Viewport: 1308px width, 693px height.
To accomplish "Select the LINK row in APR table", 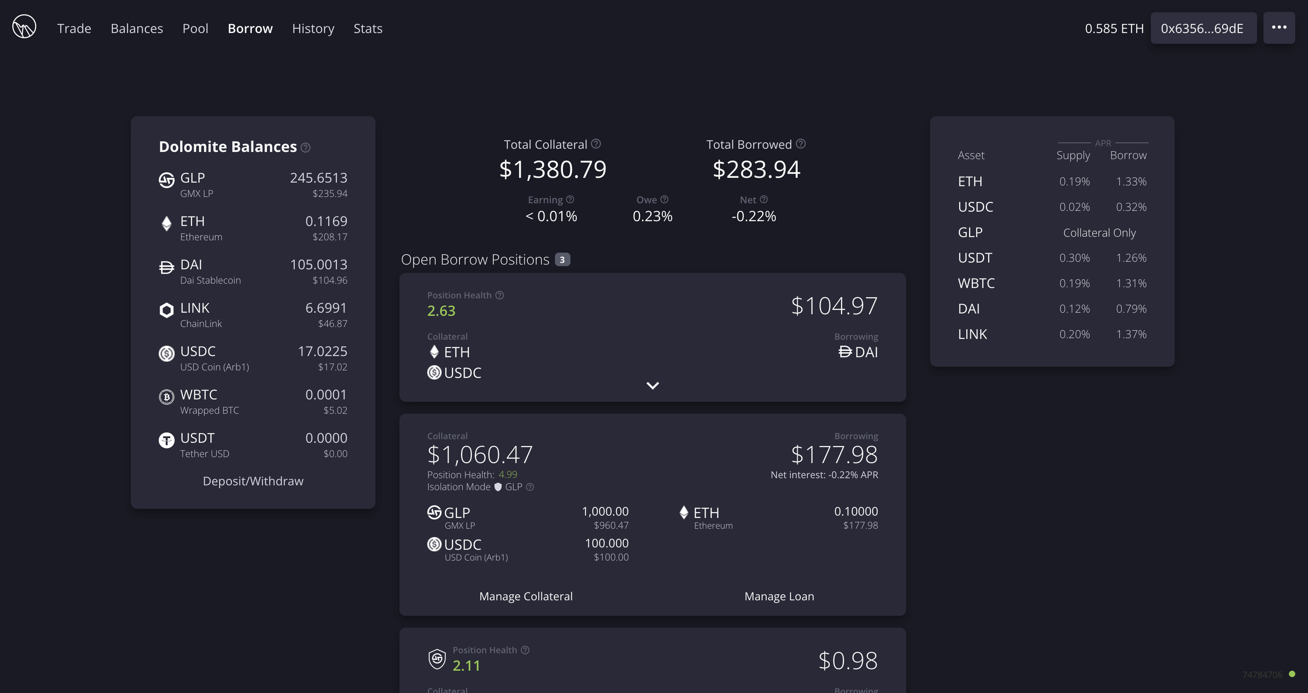I will (1051, 334).
